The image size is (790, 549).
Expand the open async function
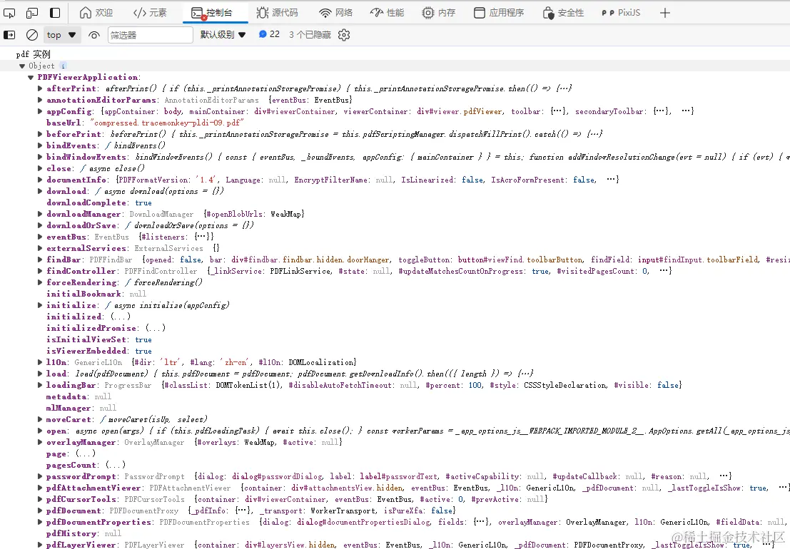(40, 431)
